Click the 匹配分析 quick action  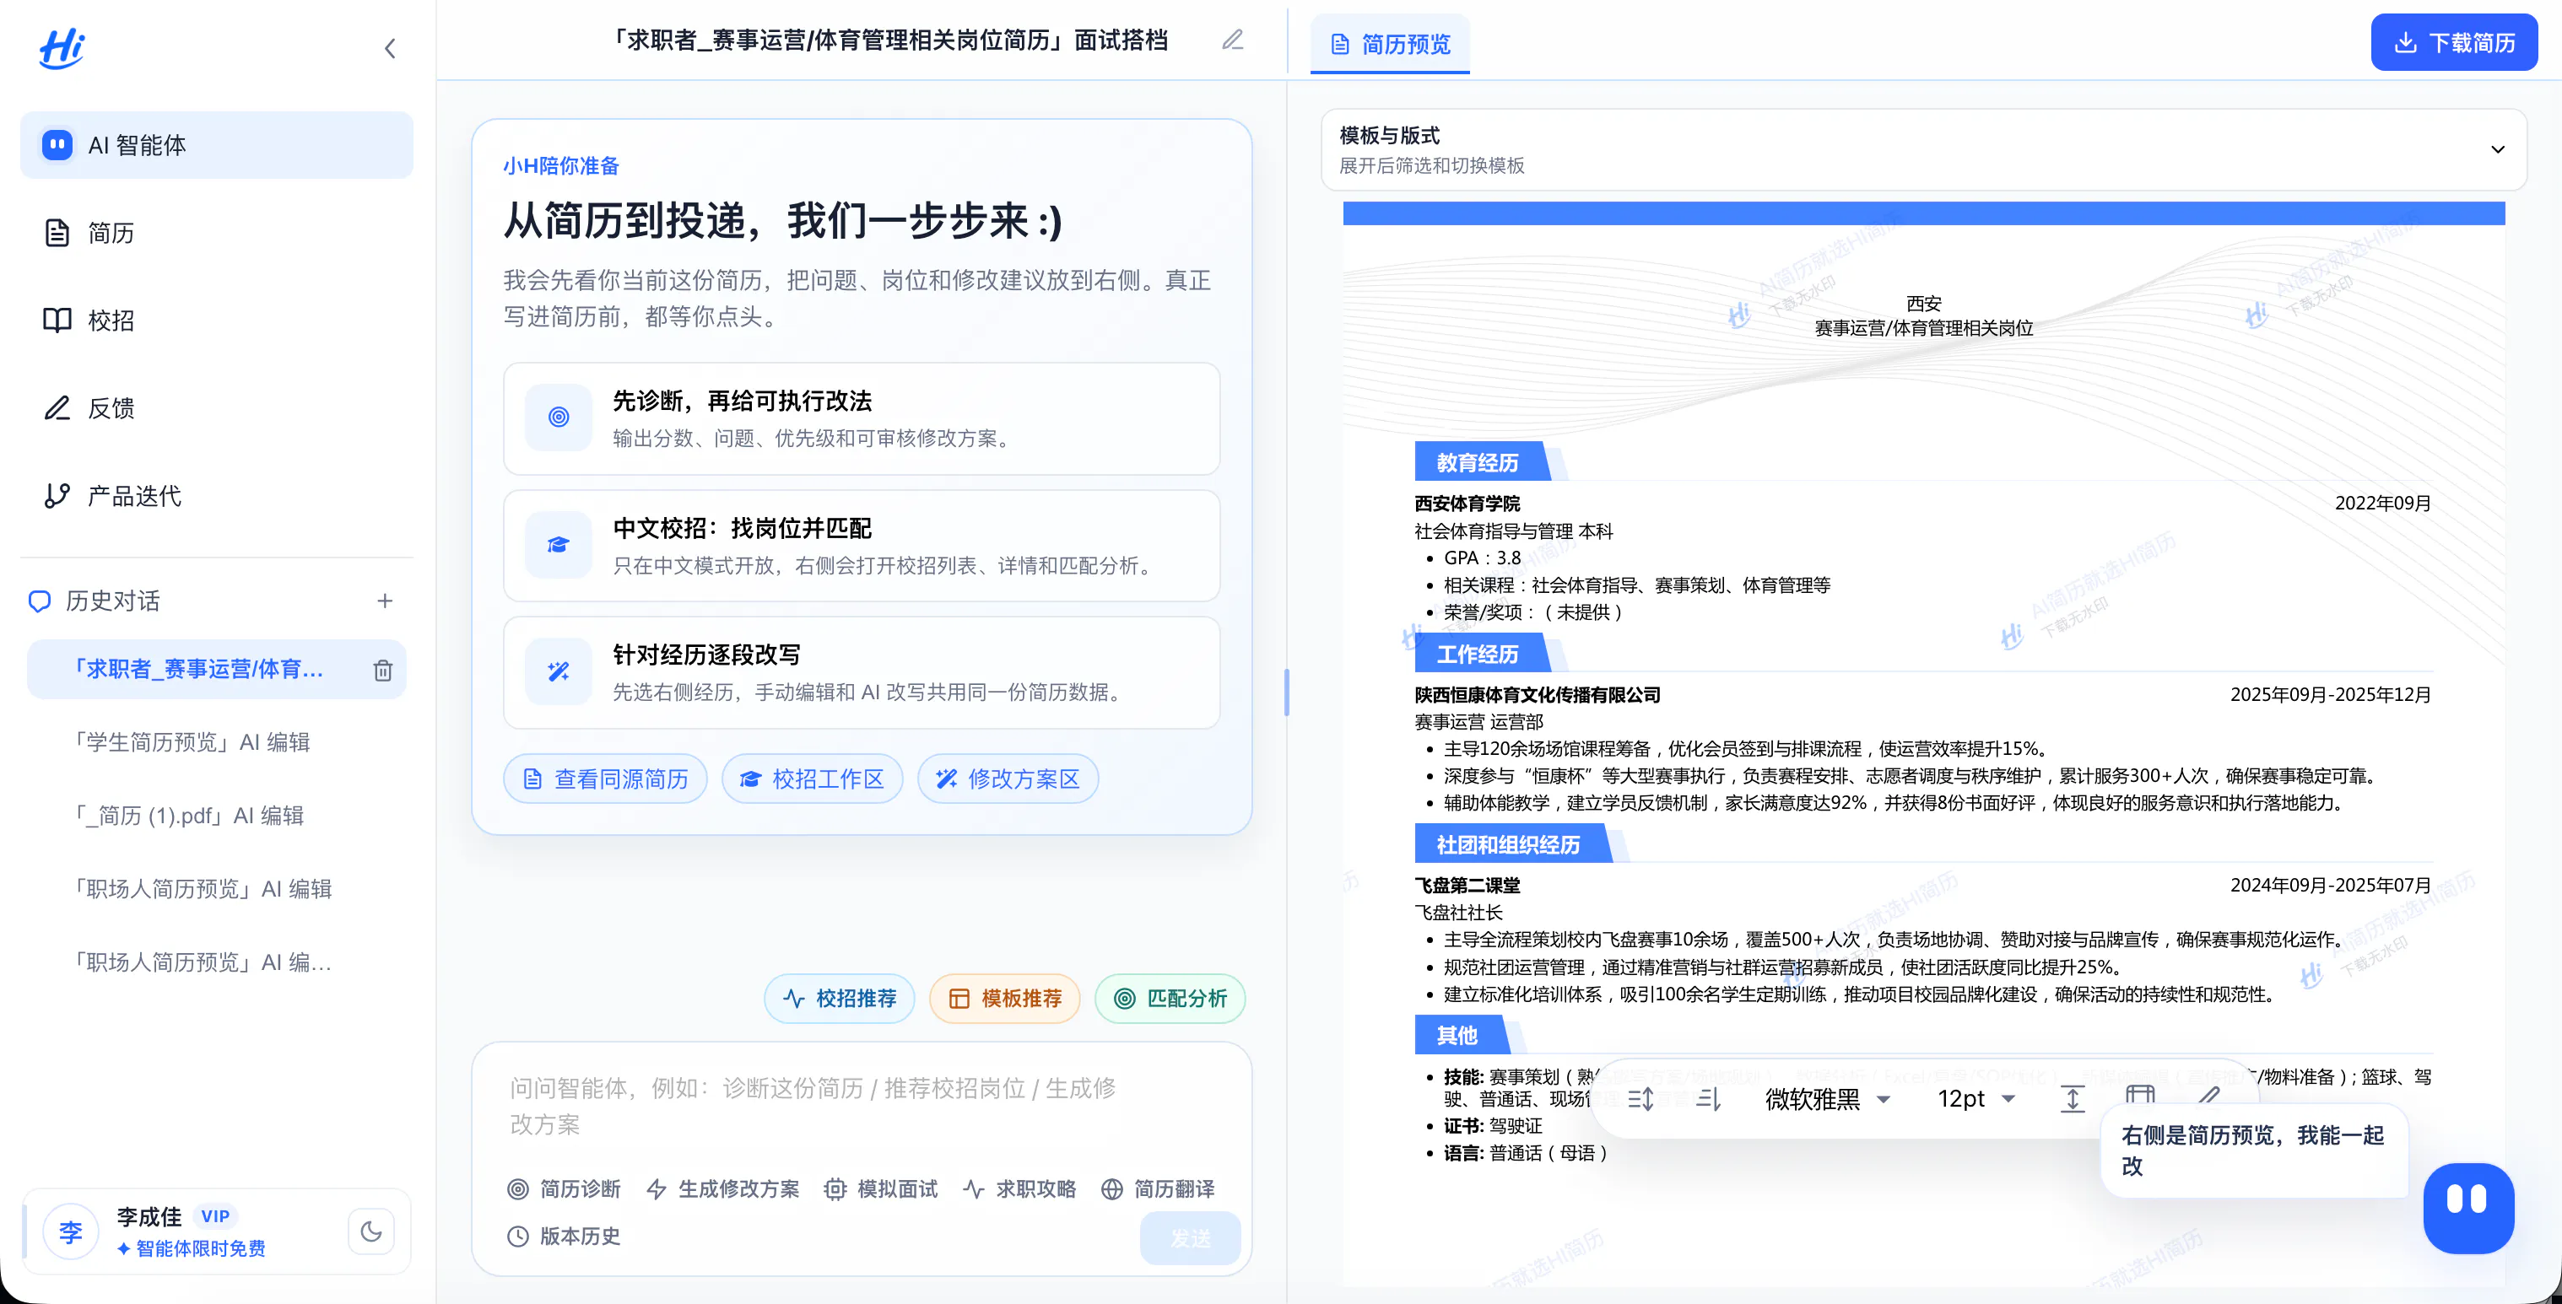coord(1170,998)
